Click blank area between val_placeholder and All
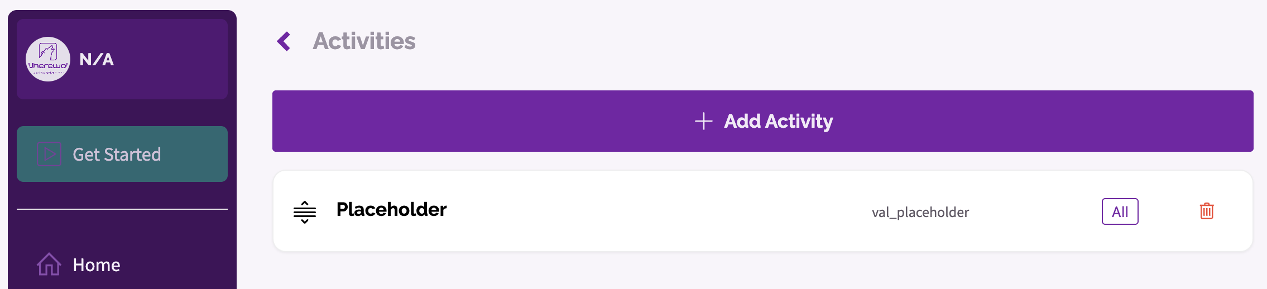 pos(1035,212)
